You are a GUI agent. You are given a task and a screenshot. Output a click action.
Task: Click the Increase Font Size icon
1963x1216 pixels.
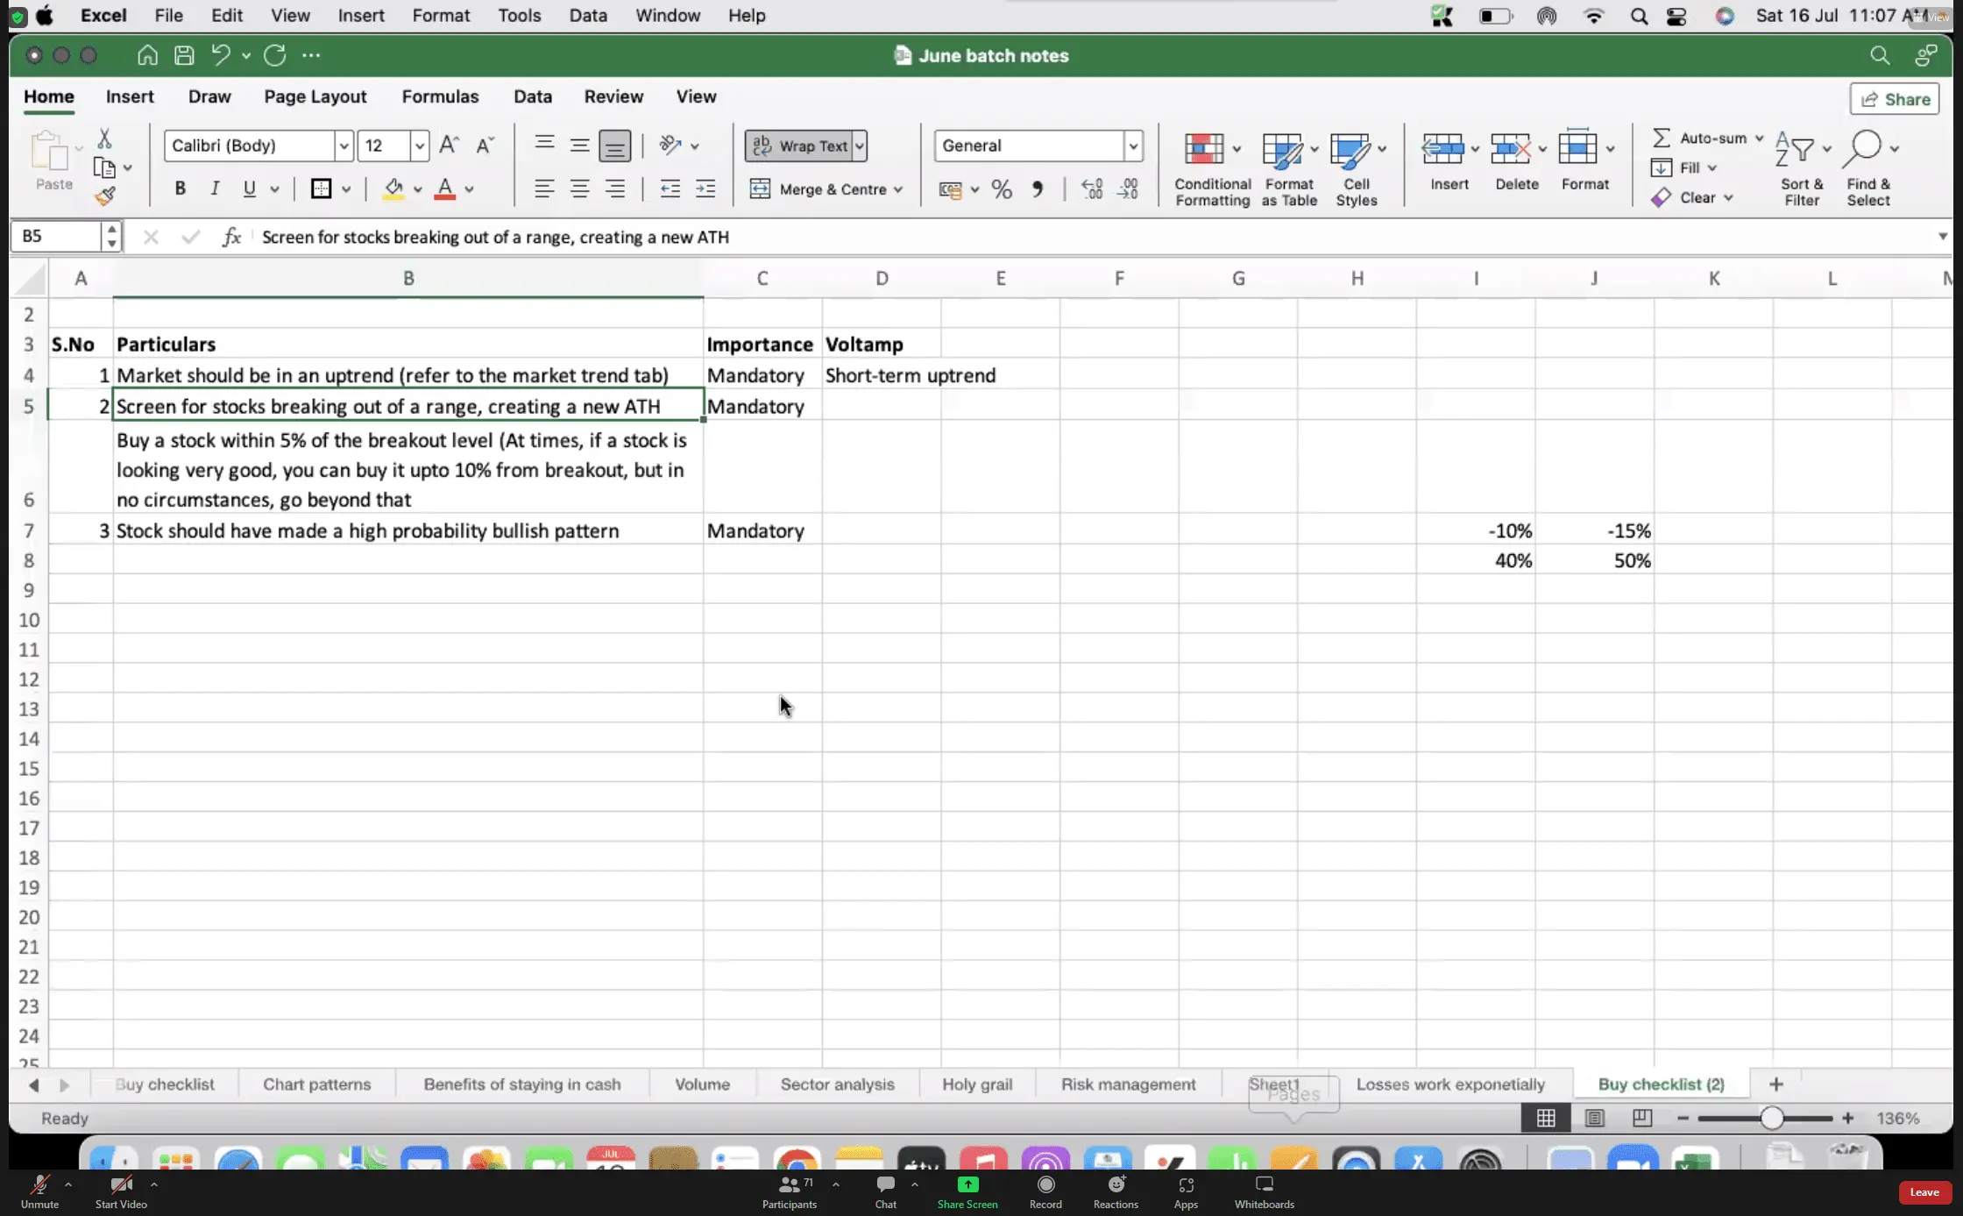449,146
